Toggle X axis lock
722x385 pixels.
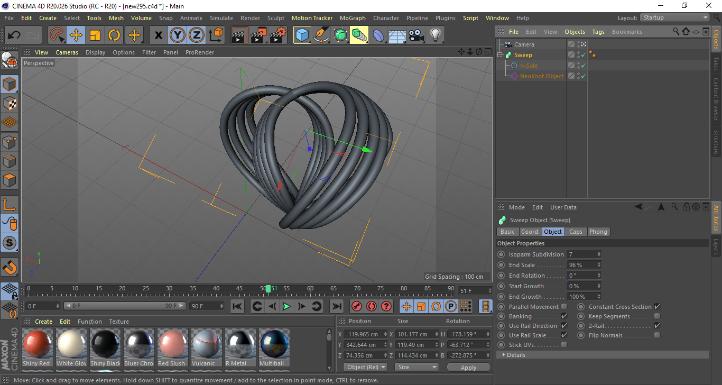(158, 35)
